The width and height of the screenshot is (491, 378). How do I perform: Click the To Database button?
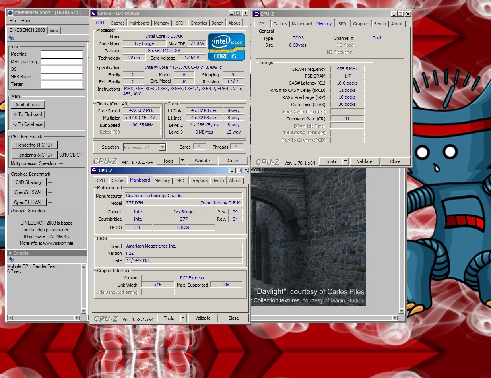(28, 124)
